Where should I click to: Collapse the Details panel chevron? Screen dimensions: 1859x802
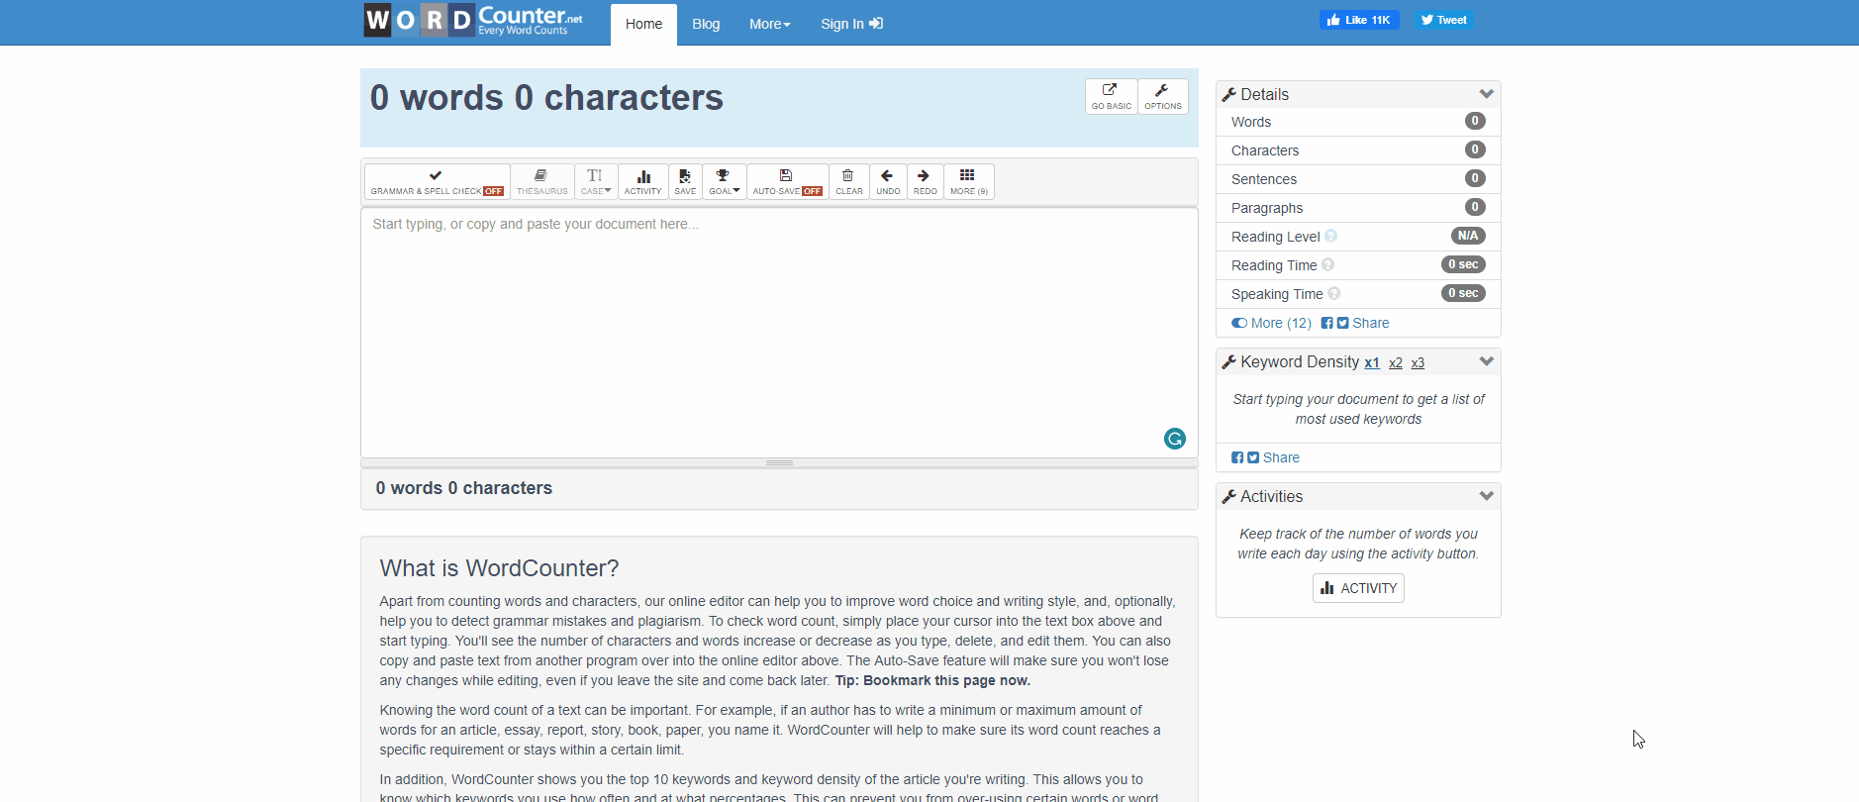pyautogui.click(x=1486, y=94)
